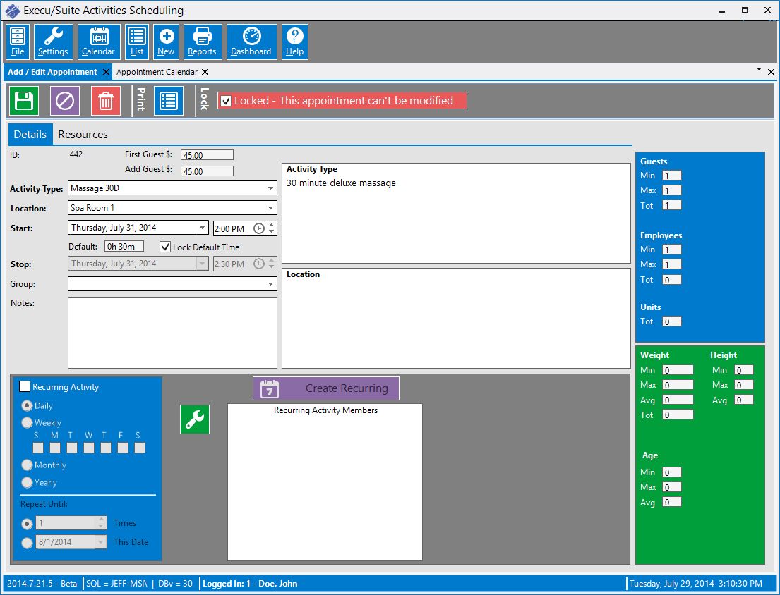Expand the Group dropdown

(270, 284)
